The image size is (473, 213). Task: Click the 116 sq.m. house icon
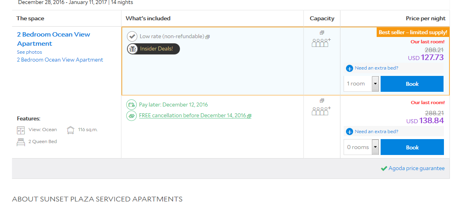[71, 130]
